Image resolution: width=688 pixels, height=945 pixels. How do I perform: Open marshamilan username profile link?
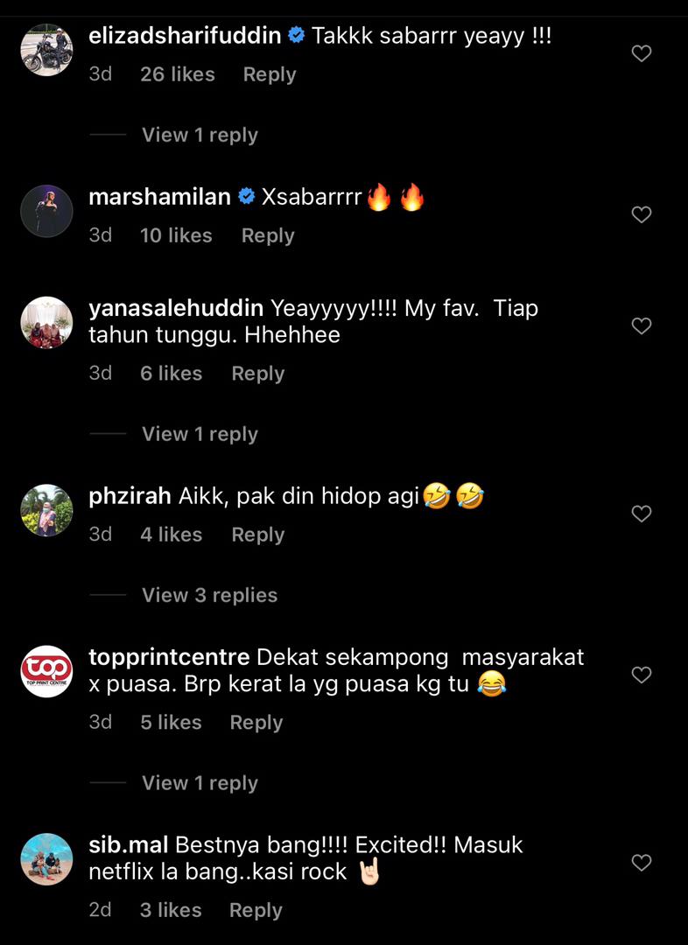coord(160,197)
